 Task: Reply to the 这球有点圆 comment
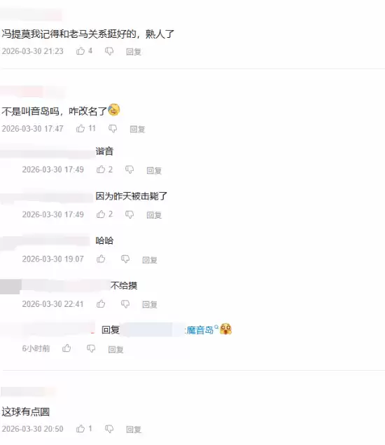pyautogui.click(x=134, y=430)
